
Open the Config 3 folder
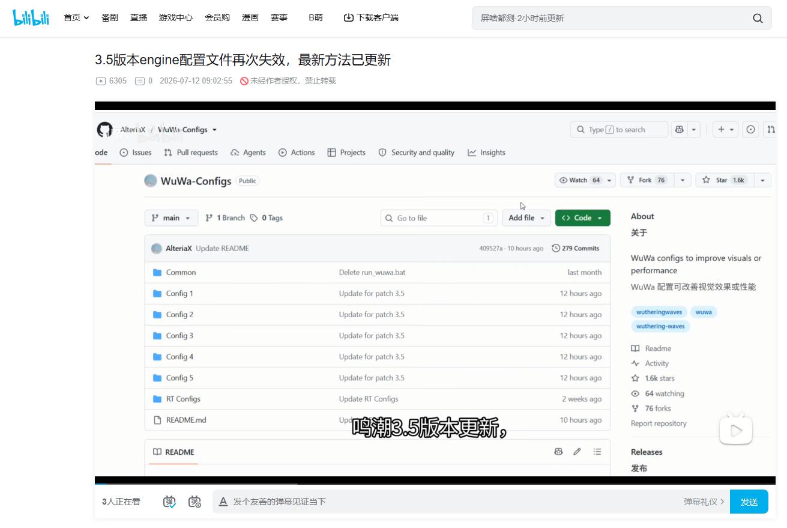[179, 336]
